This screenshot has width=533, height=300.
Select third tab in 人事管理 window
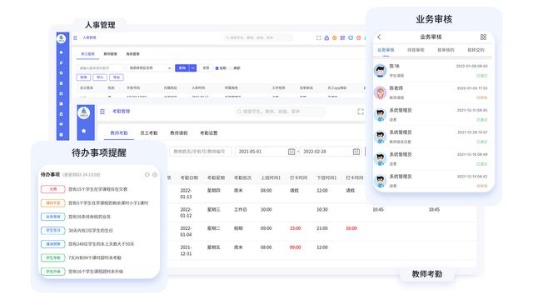(133, 54)
